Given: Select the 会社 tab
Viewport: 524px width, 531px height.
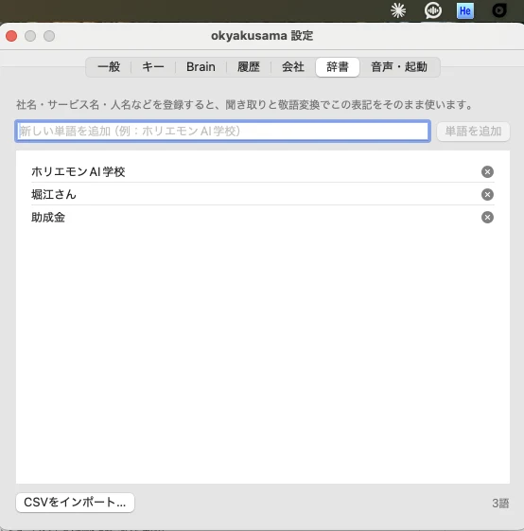Looking at the screenshot, I should 293,67.
